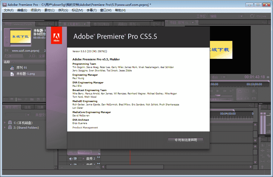273x177 pixels.
Task: Select the Export Frame camera icon
Action: (x=254, y=98)
